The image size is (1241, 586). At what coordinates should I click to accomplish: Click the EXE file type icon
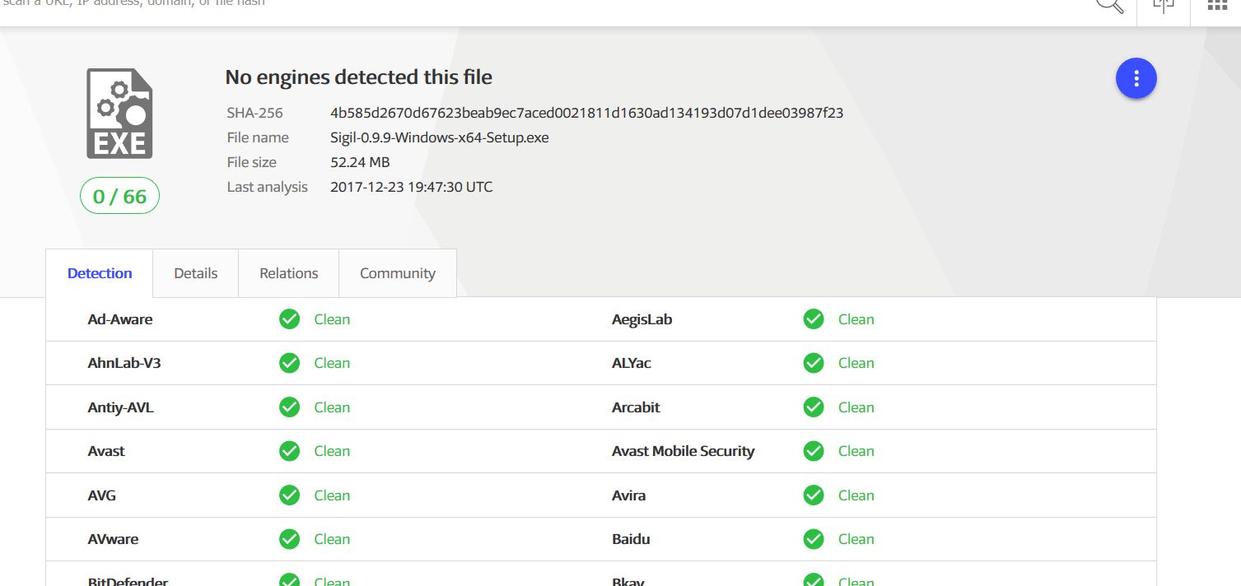click(119, 114)
